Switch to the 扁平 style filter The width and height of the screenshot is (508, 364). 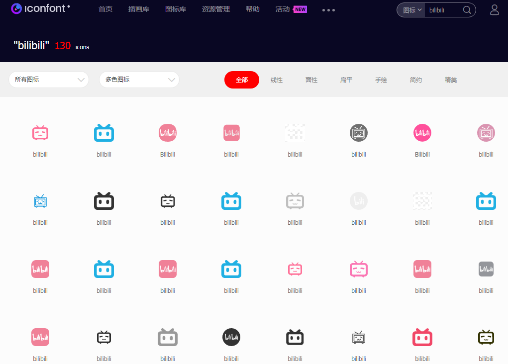tap(346, 80)
